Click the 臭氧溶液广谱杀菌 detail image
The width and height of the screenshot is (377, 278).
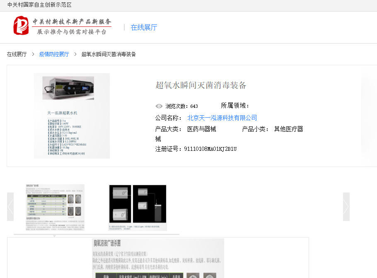tap(158, 258)
